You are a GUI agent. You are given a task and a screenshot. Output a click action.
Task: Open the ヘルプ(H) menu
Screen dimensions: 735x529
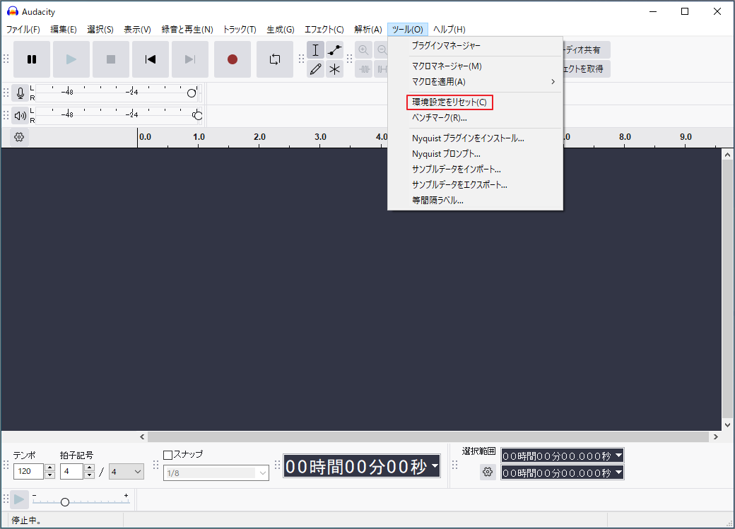pos(449,30)
